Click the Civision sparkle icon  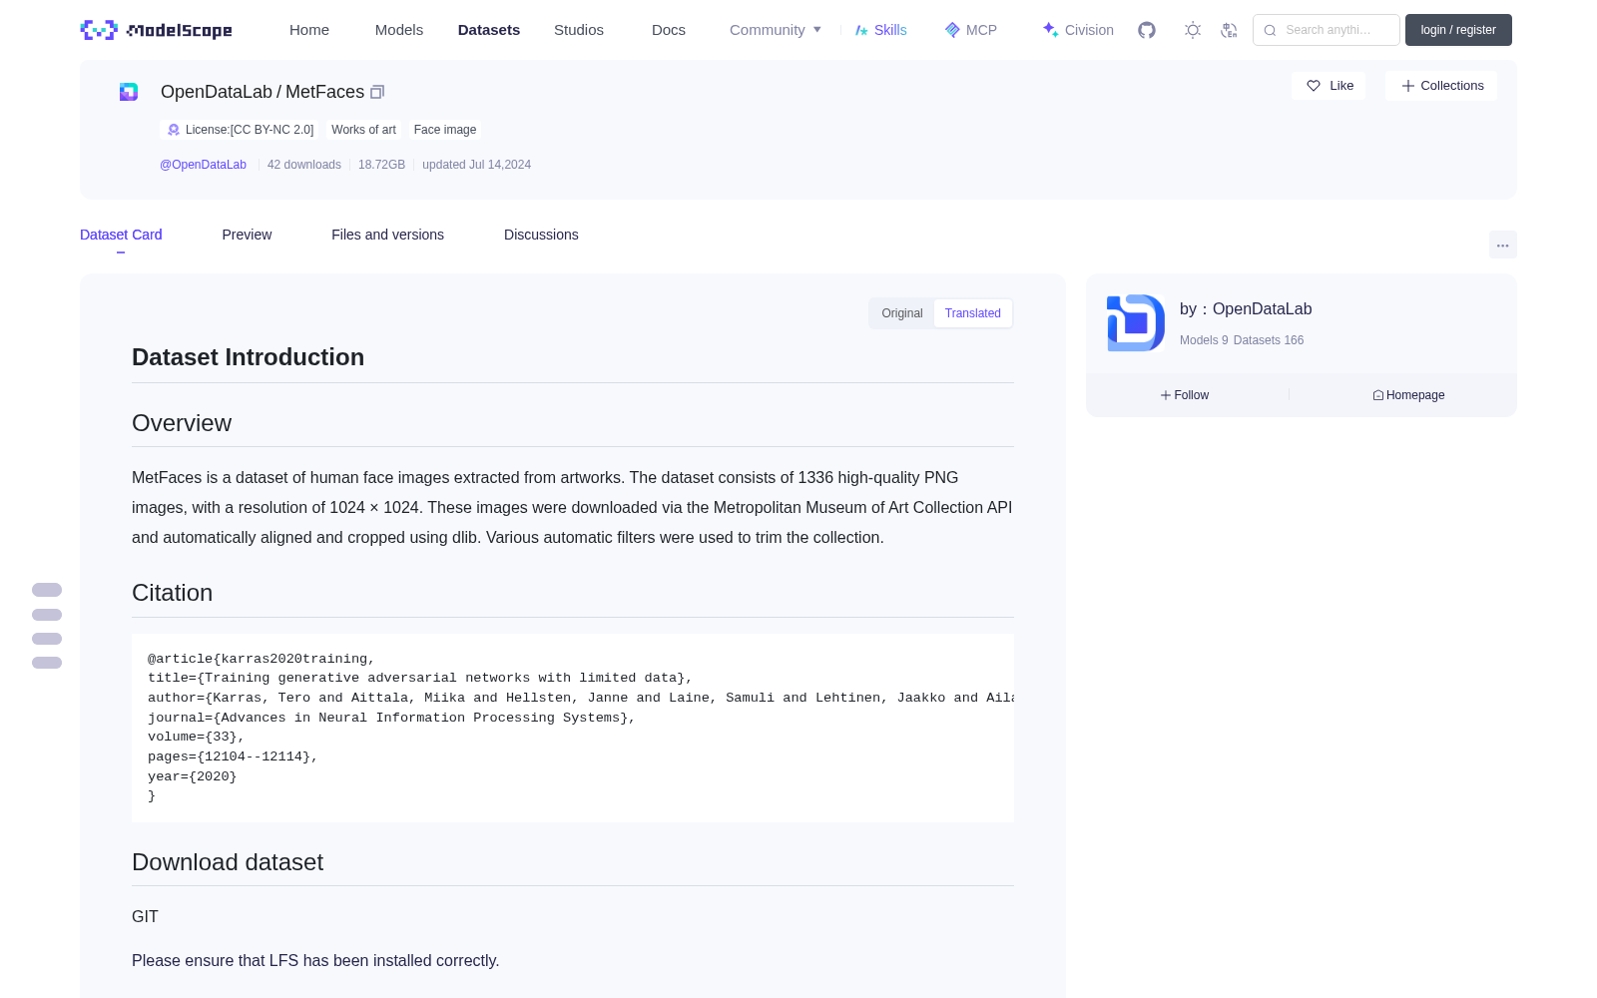pyautogui.click(x=1050, y=30)
